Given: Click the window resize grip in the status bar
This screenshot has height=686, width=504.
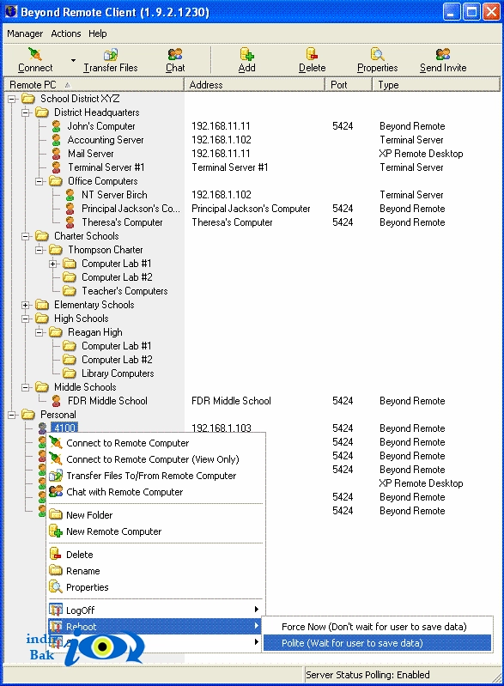Looking at the screenshot, I should pos(495,677).
